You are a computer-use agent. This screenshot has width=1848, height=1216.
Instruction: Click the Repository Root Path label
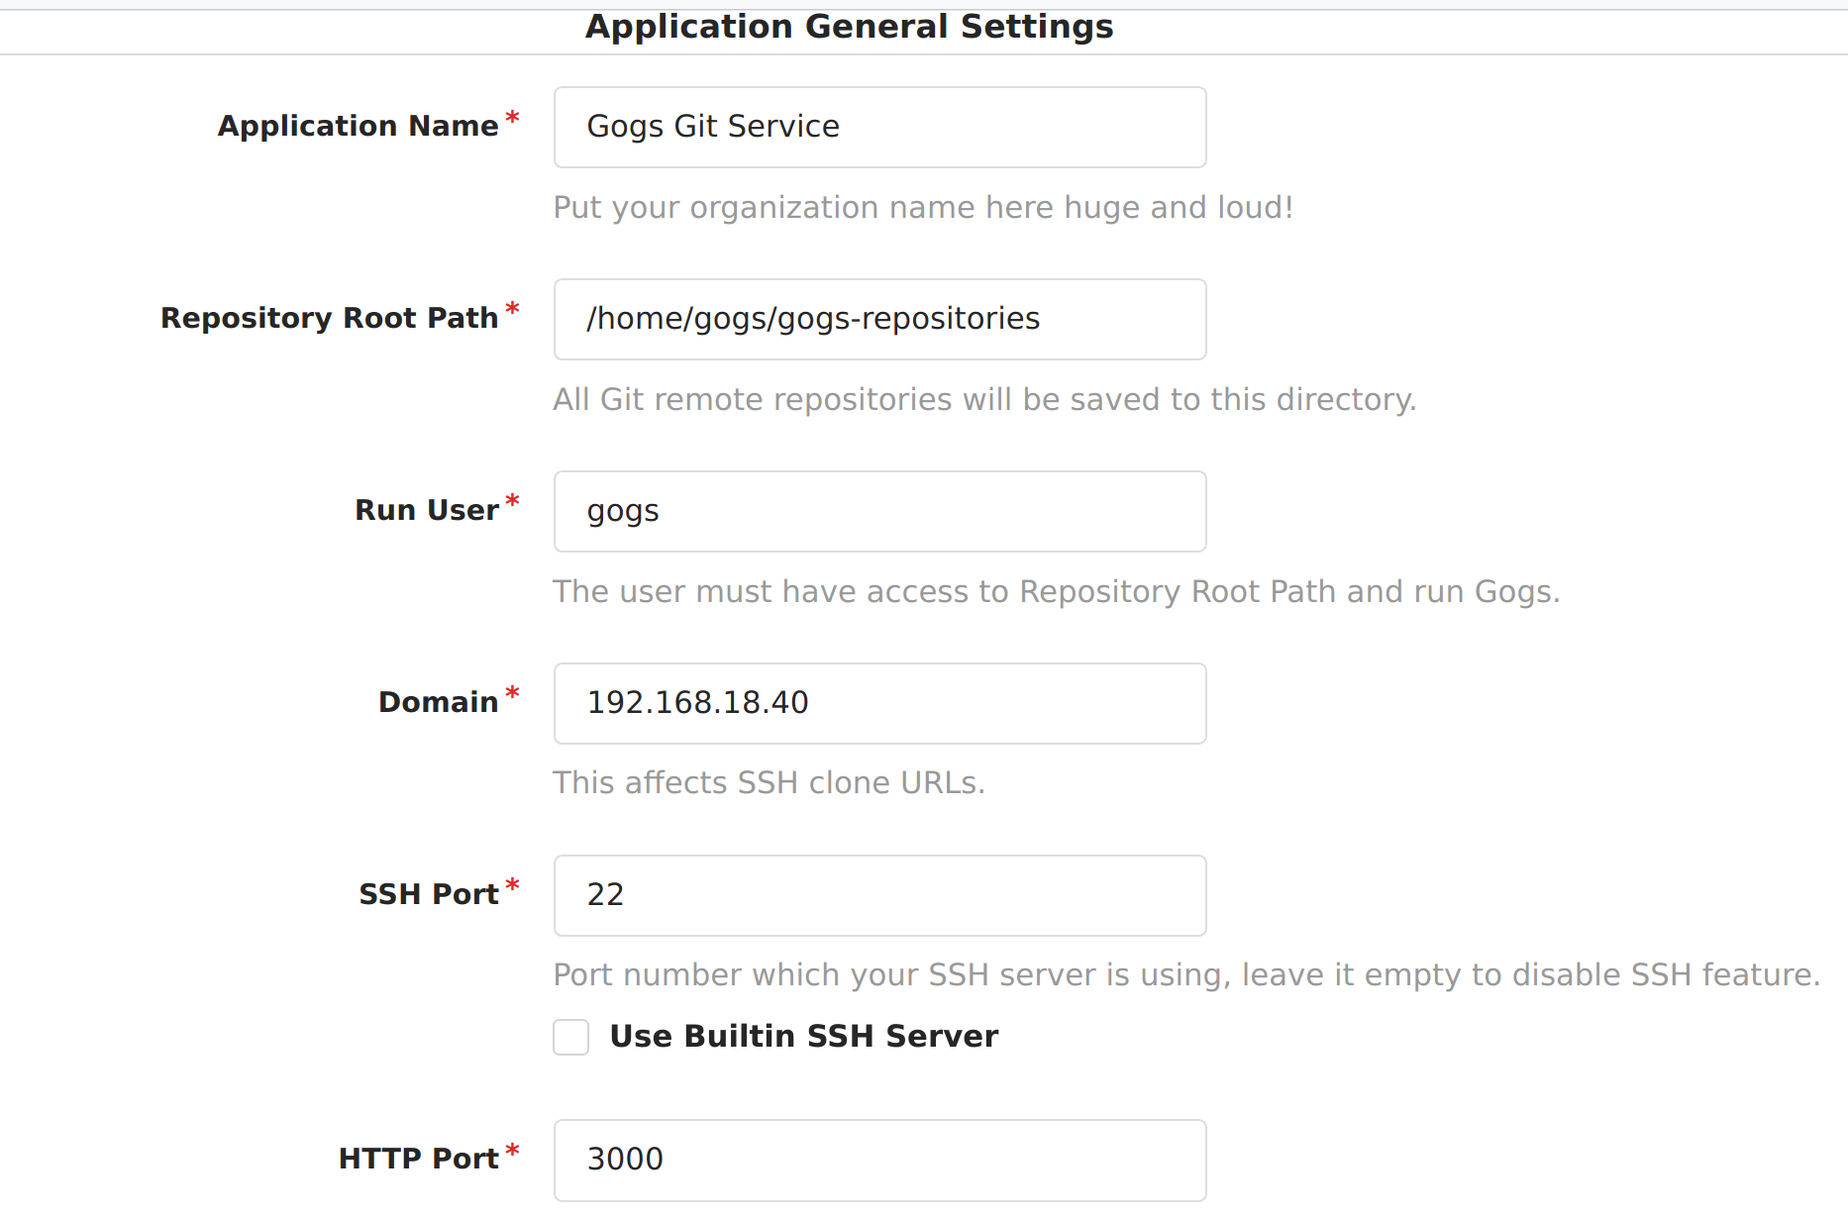(330, 318)
